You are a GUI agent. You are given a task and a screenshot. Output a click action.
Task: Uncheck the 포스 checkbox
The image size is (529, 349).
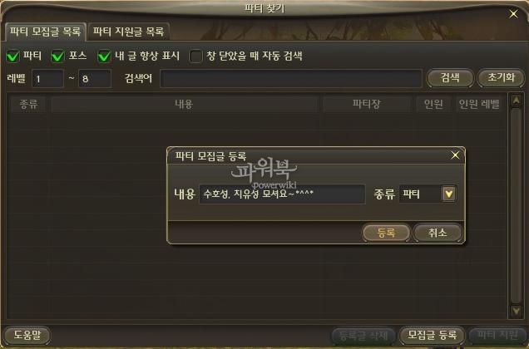pos(57,57)
